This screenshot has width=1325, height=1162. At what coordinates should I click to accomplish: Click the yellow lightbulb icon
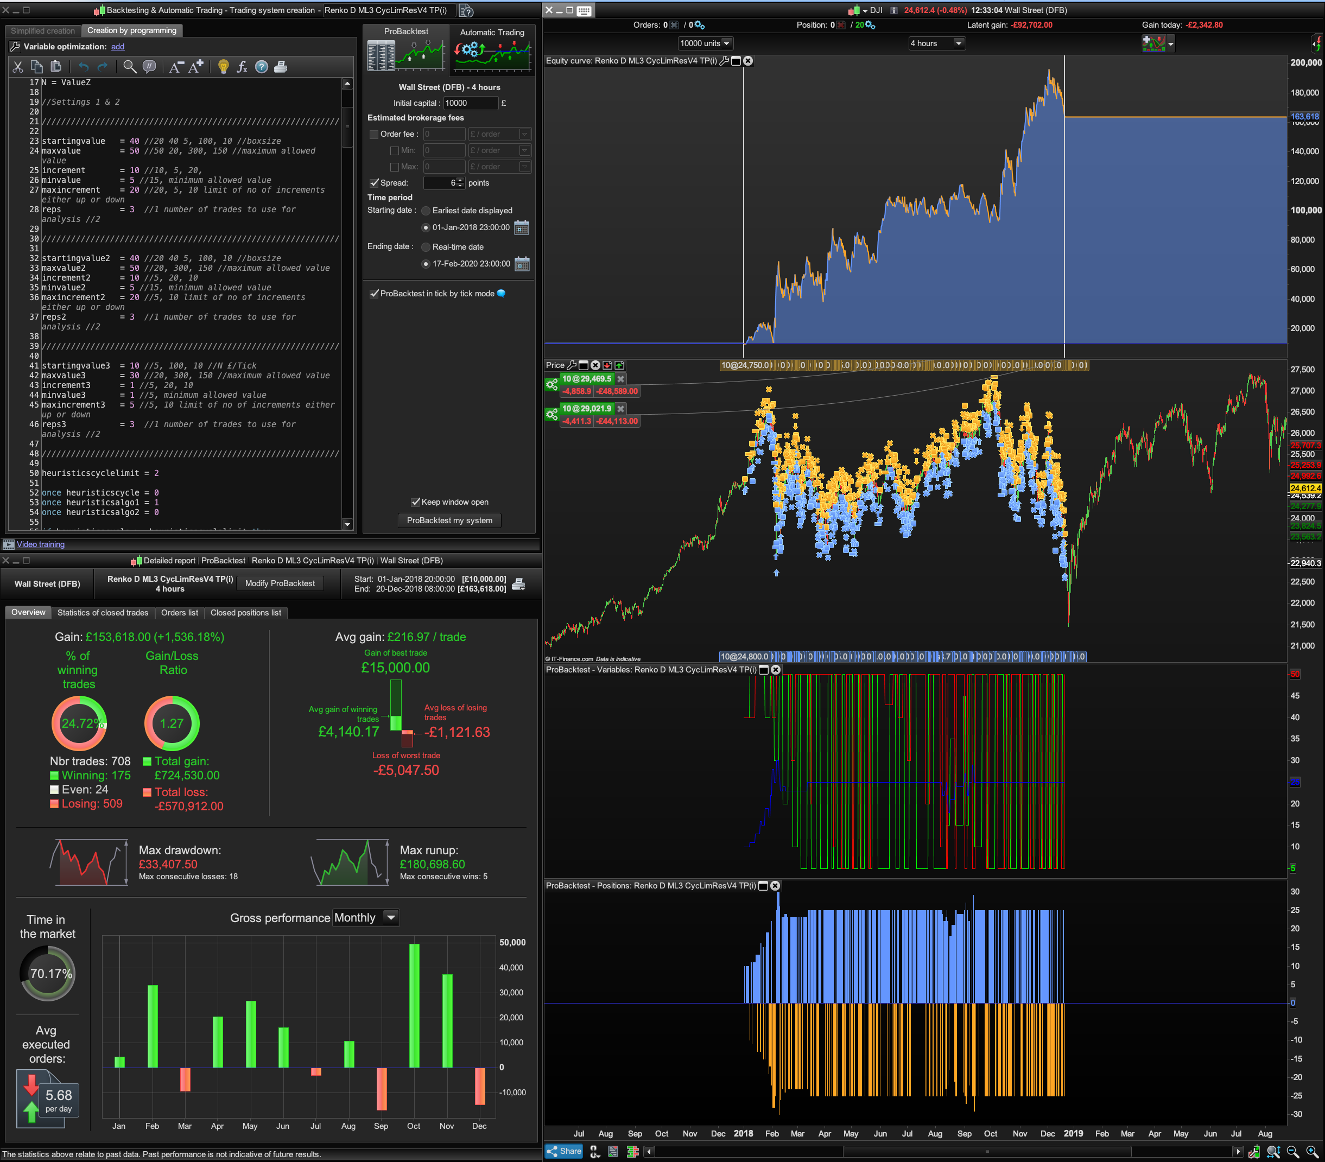click(x=223, y=67)
